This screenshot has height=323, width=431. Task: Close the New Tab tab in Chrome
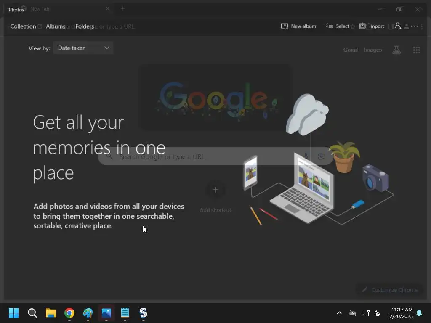tap(108, 8)
